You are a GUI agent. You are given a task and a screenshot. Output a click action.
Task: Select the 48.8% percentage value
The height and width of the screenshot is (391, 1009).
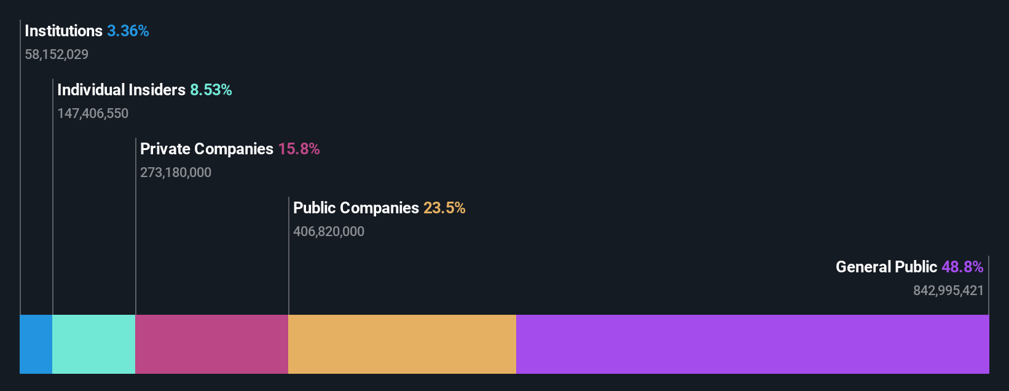(x=962, y=267)
